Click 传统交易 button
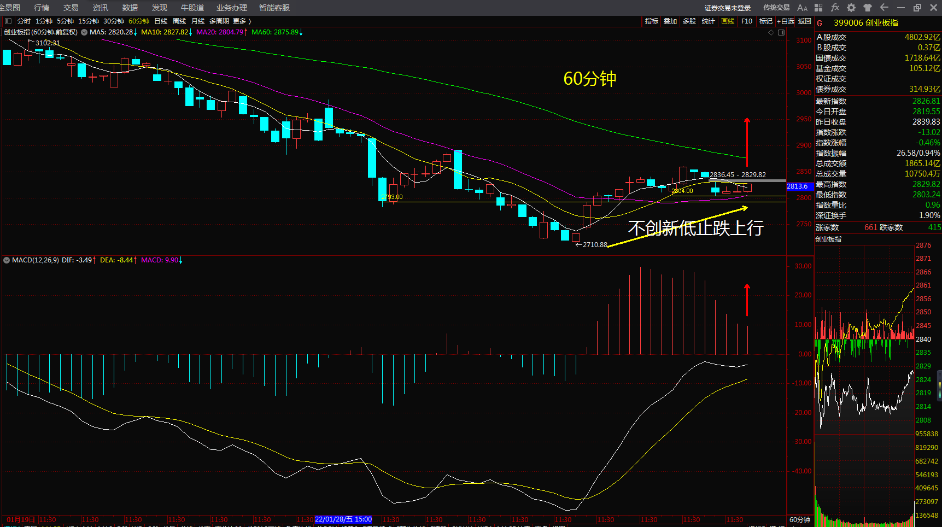This screenshot has width=942, height=527. click(776, 8)
